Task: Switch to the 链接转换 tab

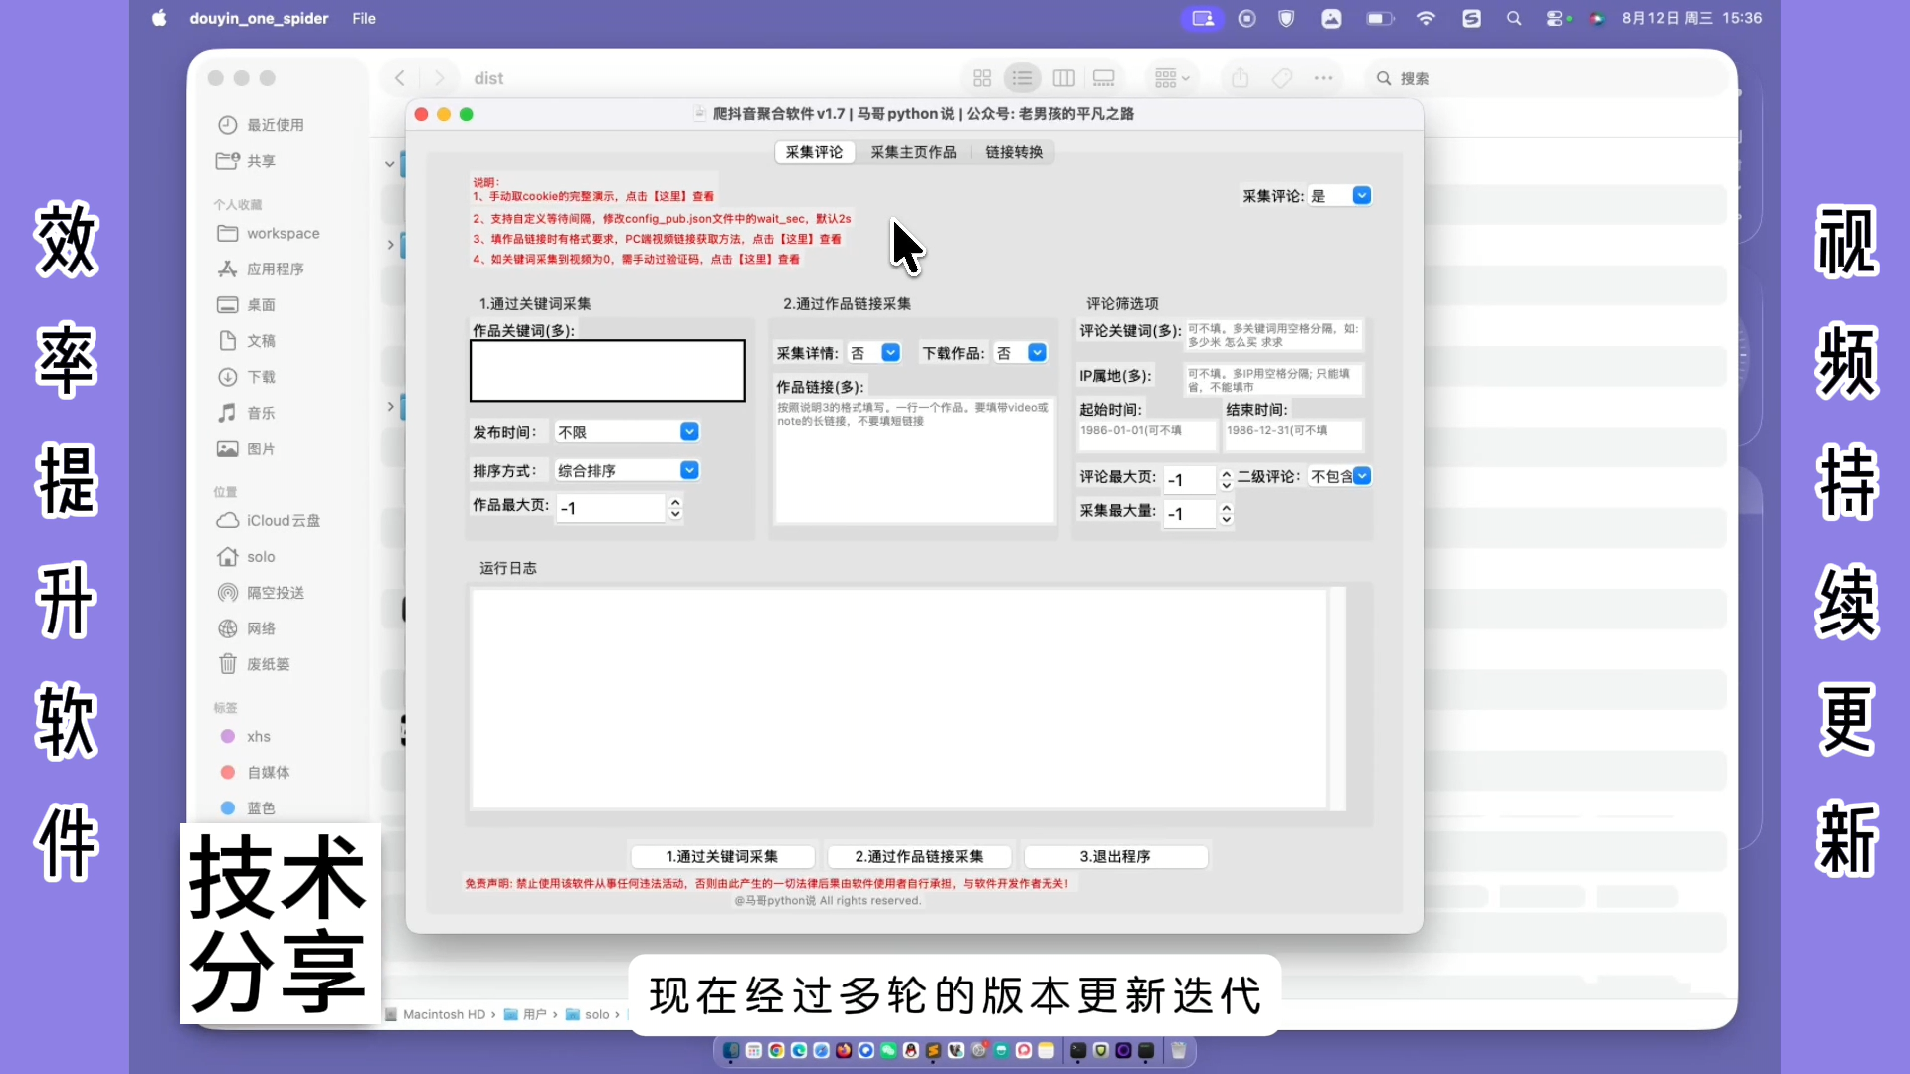Action: [1014, 152]
